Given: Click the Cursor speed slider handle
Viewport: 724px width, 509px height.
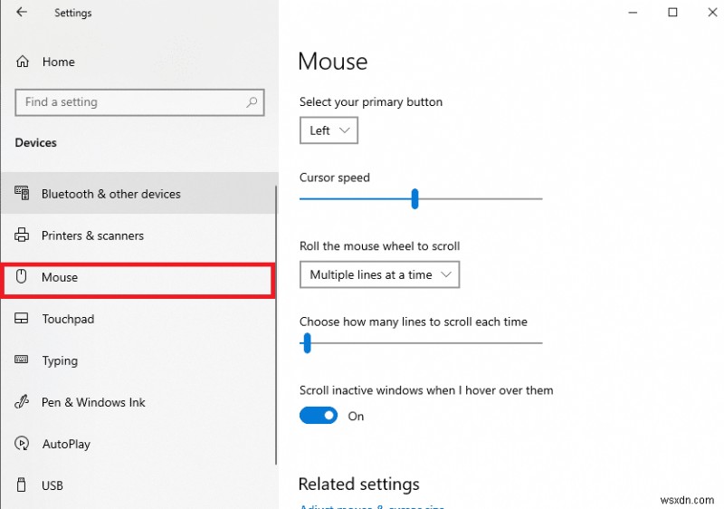Looking at the screenshot, I should (414, 198).
